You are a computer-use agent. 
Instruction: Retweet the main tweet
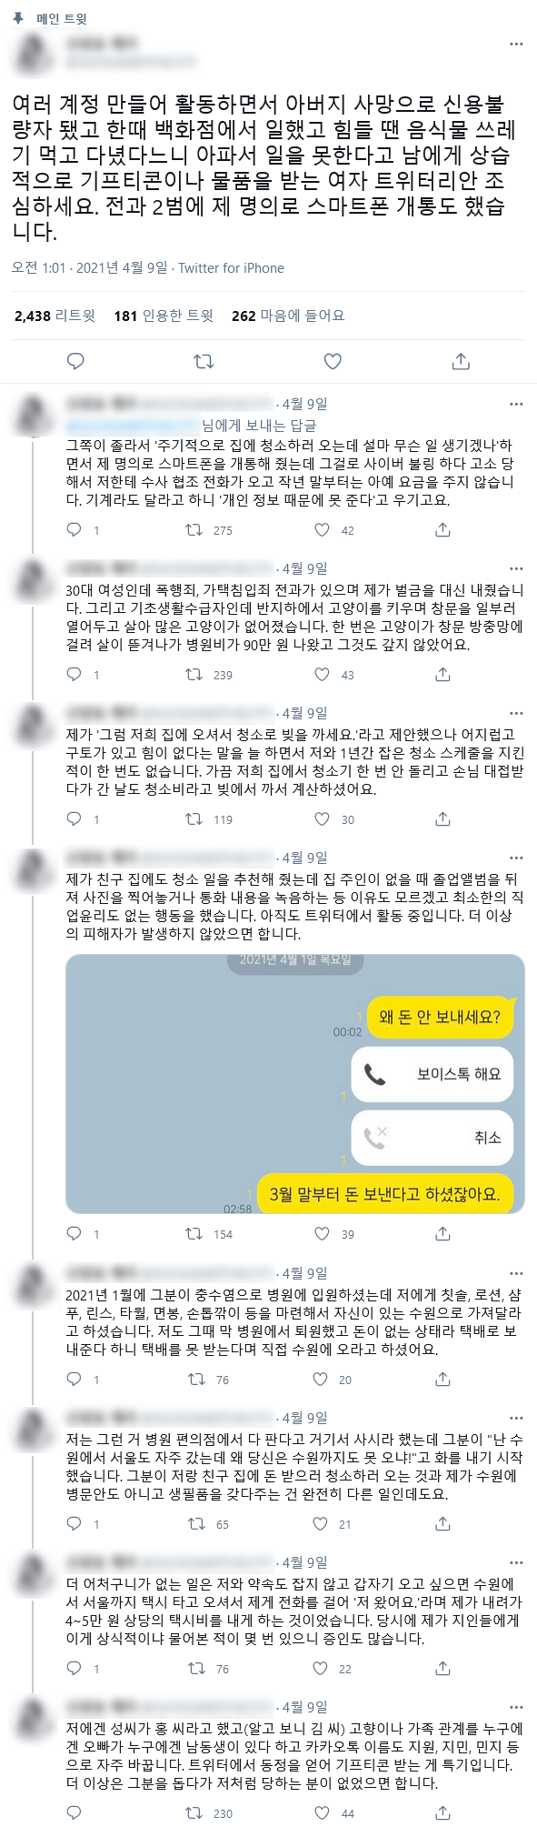click(204, 361)
